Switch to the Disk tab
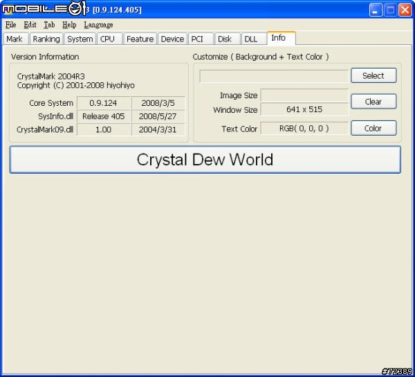This screenshot has width=415, height=377. coord(228,39)
